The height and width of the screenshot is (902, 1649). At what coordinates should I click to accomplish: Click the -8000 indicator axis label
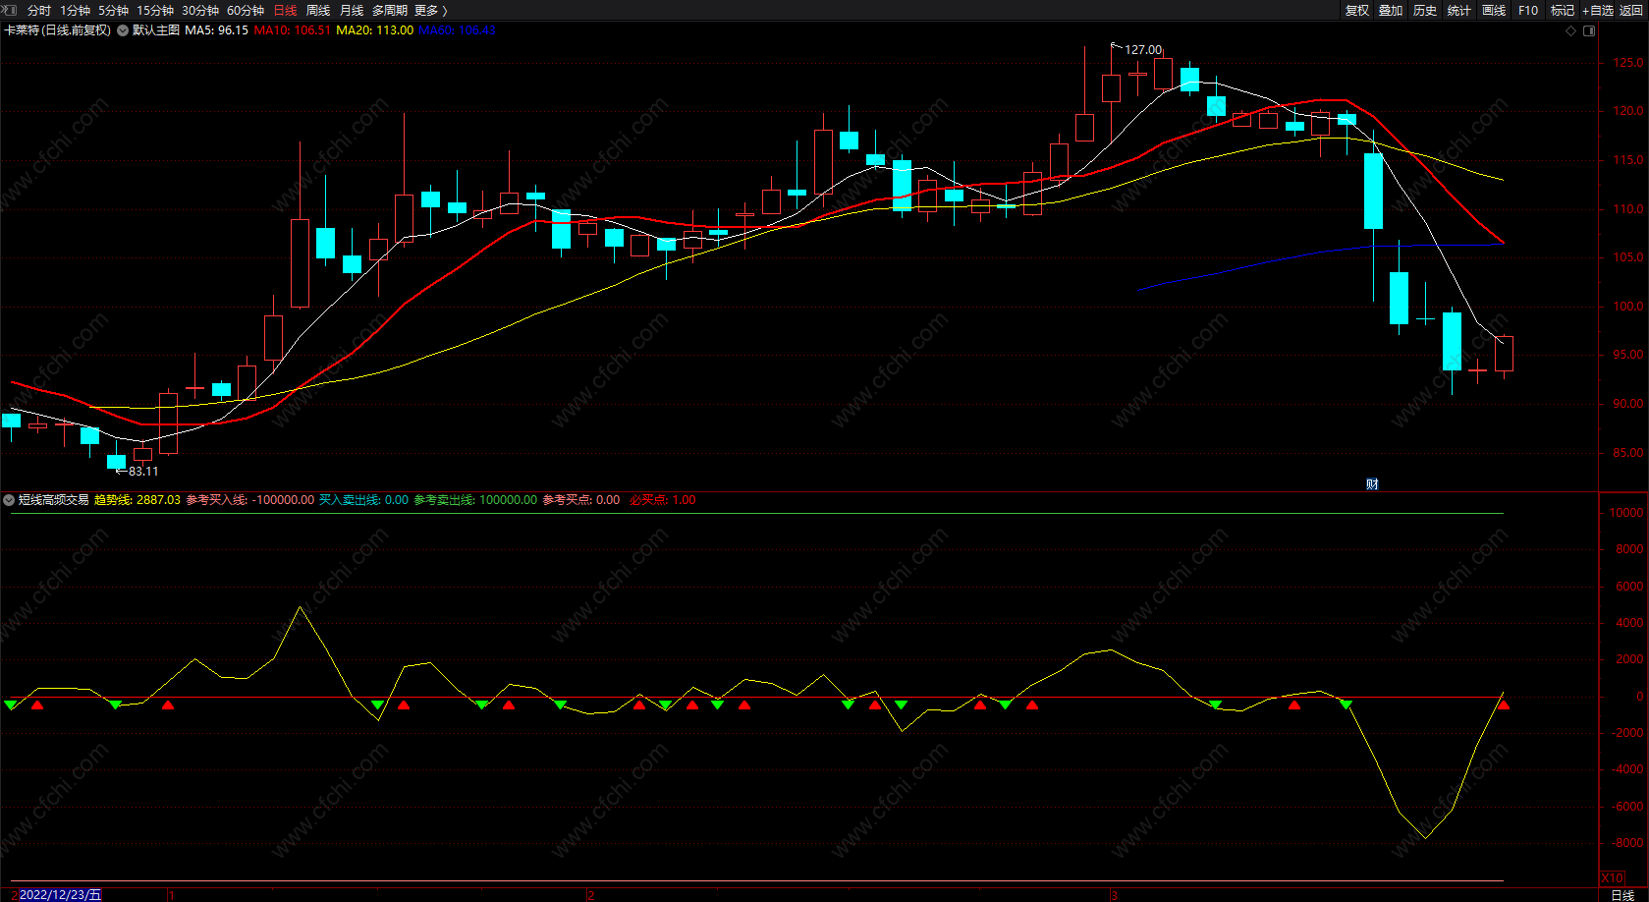click(x=1626, y=843)
